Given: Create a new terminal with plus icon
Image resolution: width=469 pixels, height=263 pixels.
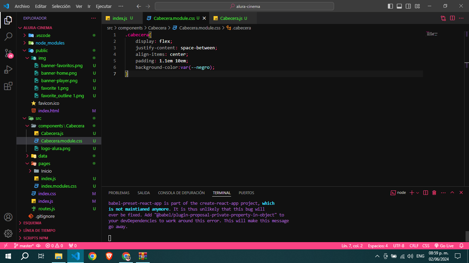Looking at the screenshot, I should tap(412, 193).
